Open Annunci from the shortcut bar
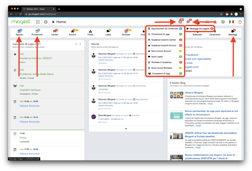Image resolution: width=252 pixels, height=171 pixels. coord(73,32)
